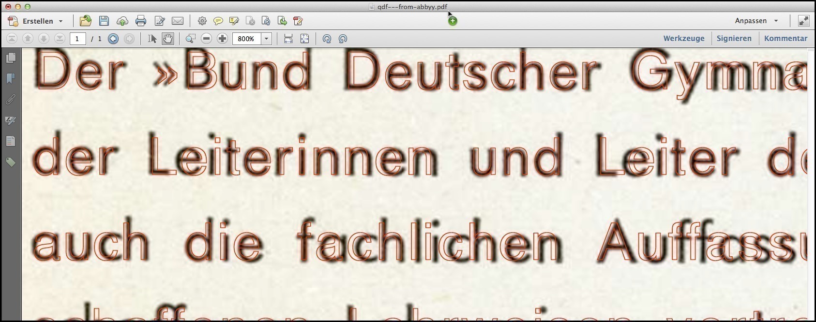Click the rotate pages icon
This screenshot has height=322, width=816.
(266, 21)
